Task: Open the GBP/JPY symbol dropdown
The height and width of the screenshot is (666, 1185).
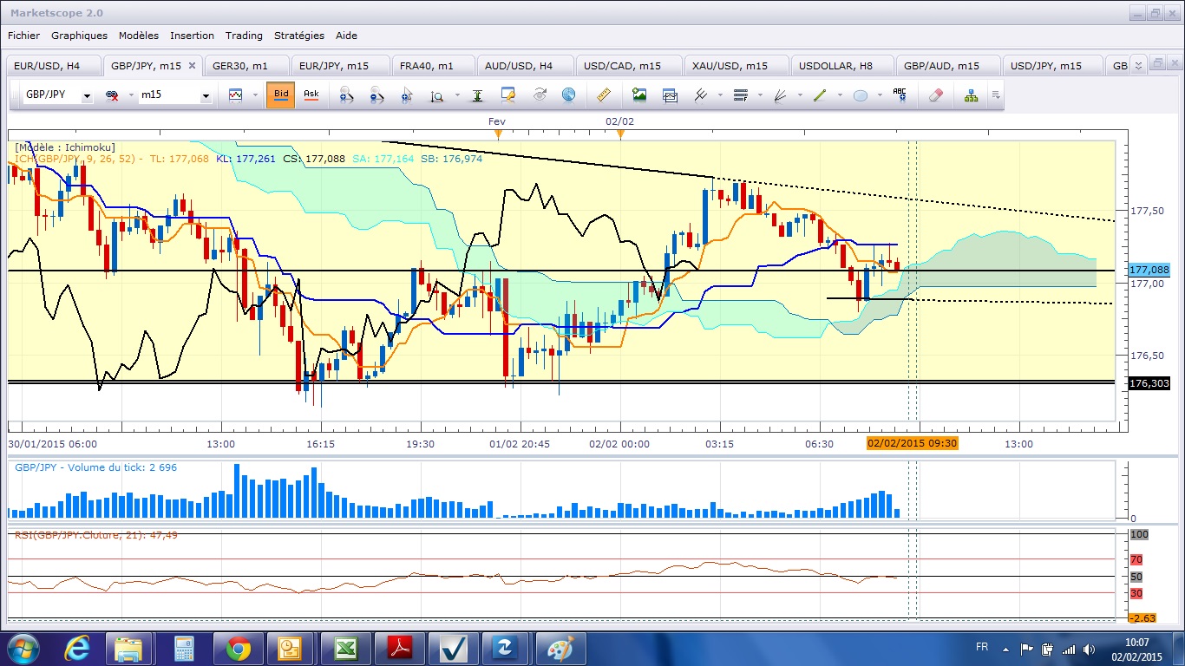Action: (87, 96)
